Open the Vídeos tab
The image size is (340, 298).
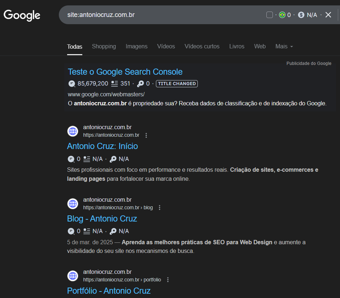click(166, 47)
